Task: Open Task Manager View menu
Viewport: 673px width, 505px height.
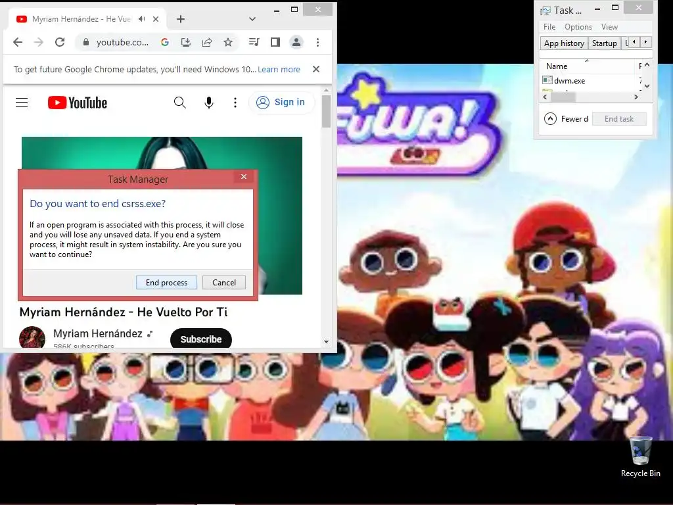Action: (609, 26)
